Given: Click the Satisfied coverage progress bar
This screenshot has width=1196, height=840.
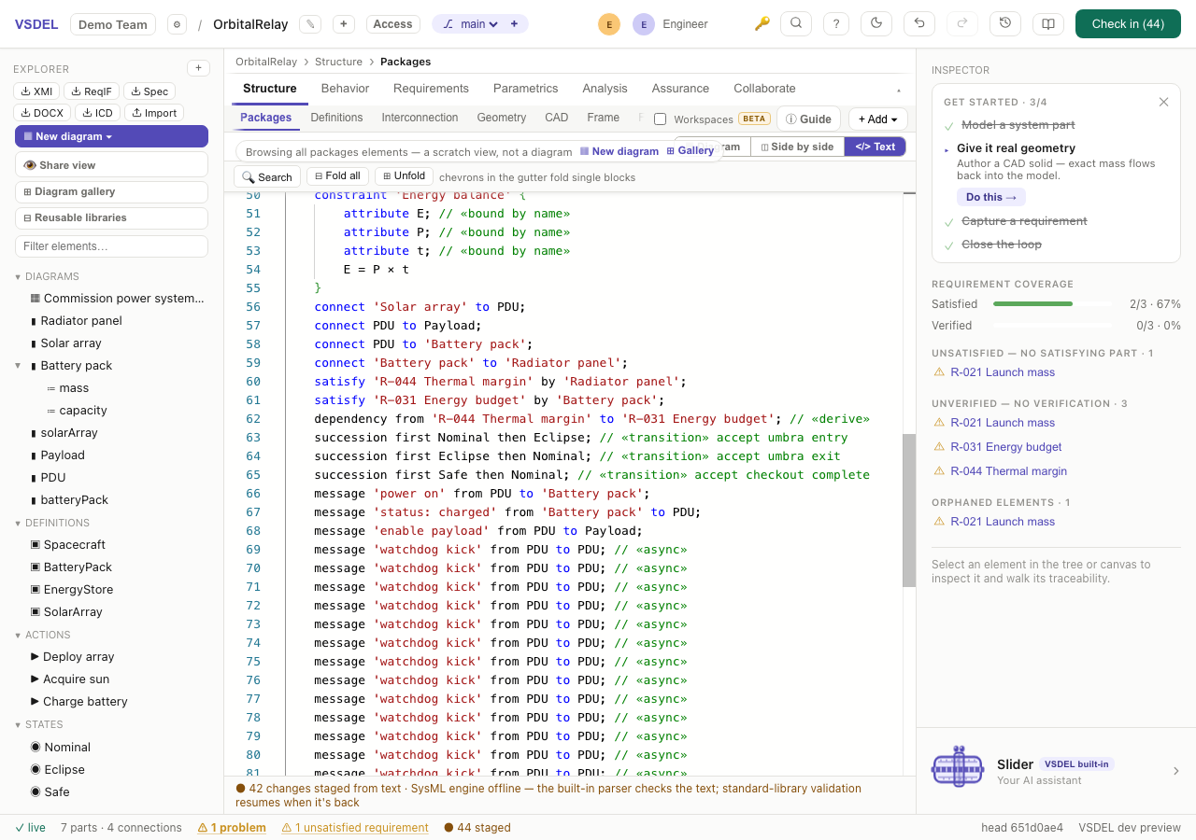Looking at the screenshot, I should pyautogui.click(x=1052, y=304).
